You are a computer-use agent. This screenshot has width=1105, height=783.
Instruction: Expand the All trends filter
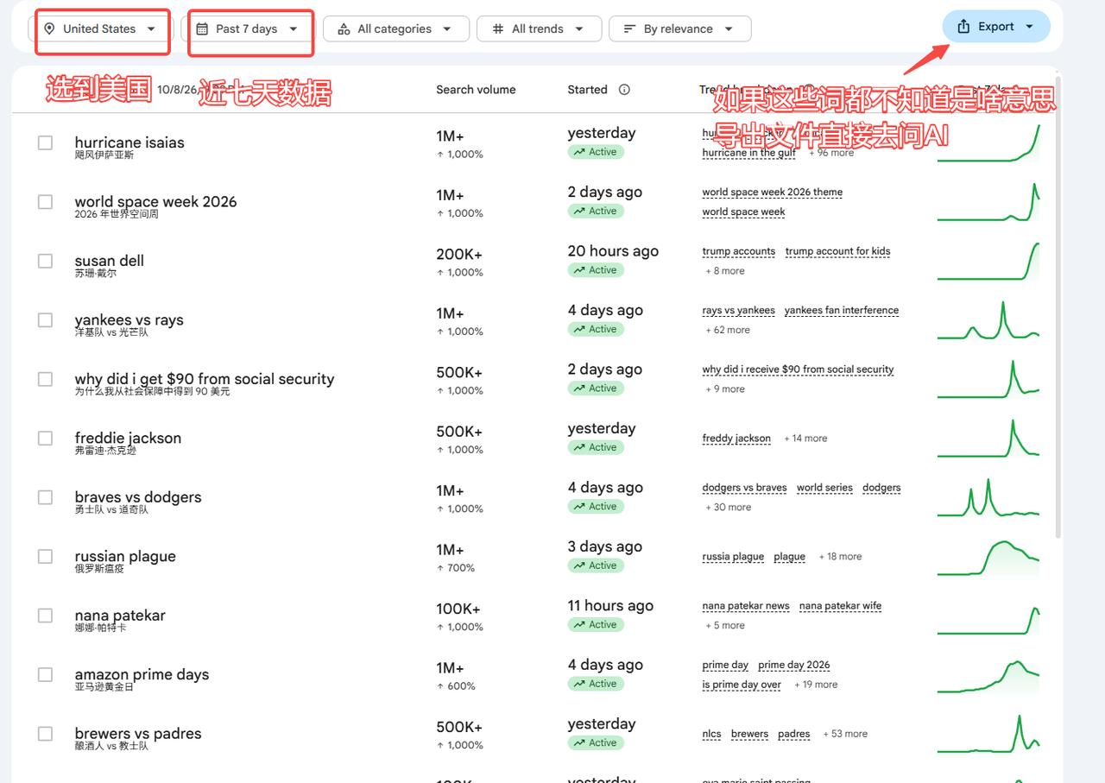[539, 28]
